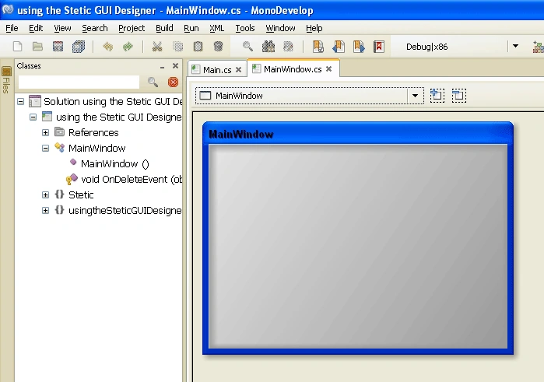Open the View menu
The height and width of the screenshot is (382, 544).
click(x=62, y=28)
